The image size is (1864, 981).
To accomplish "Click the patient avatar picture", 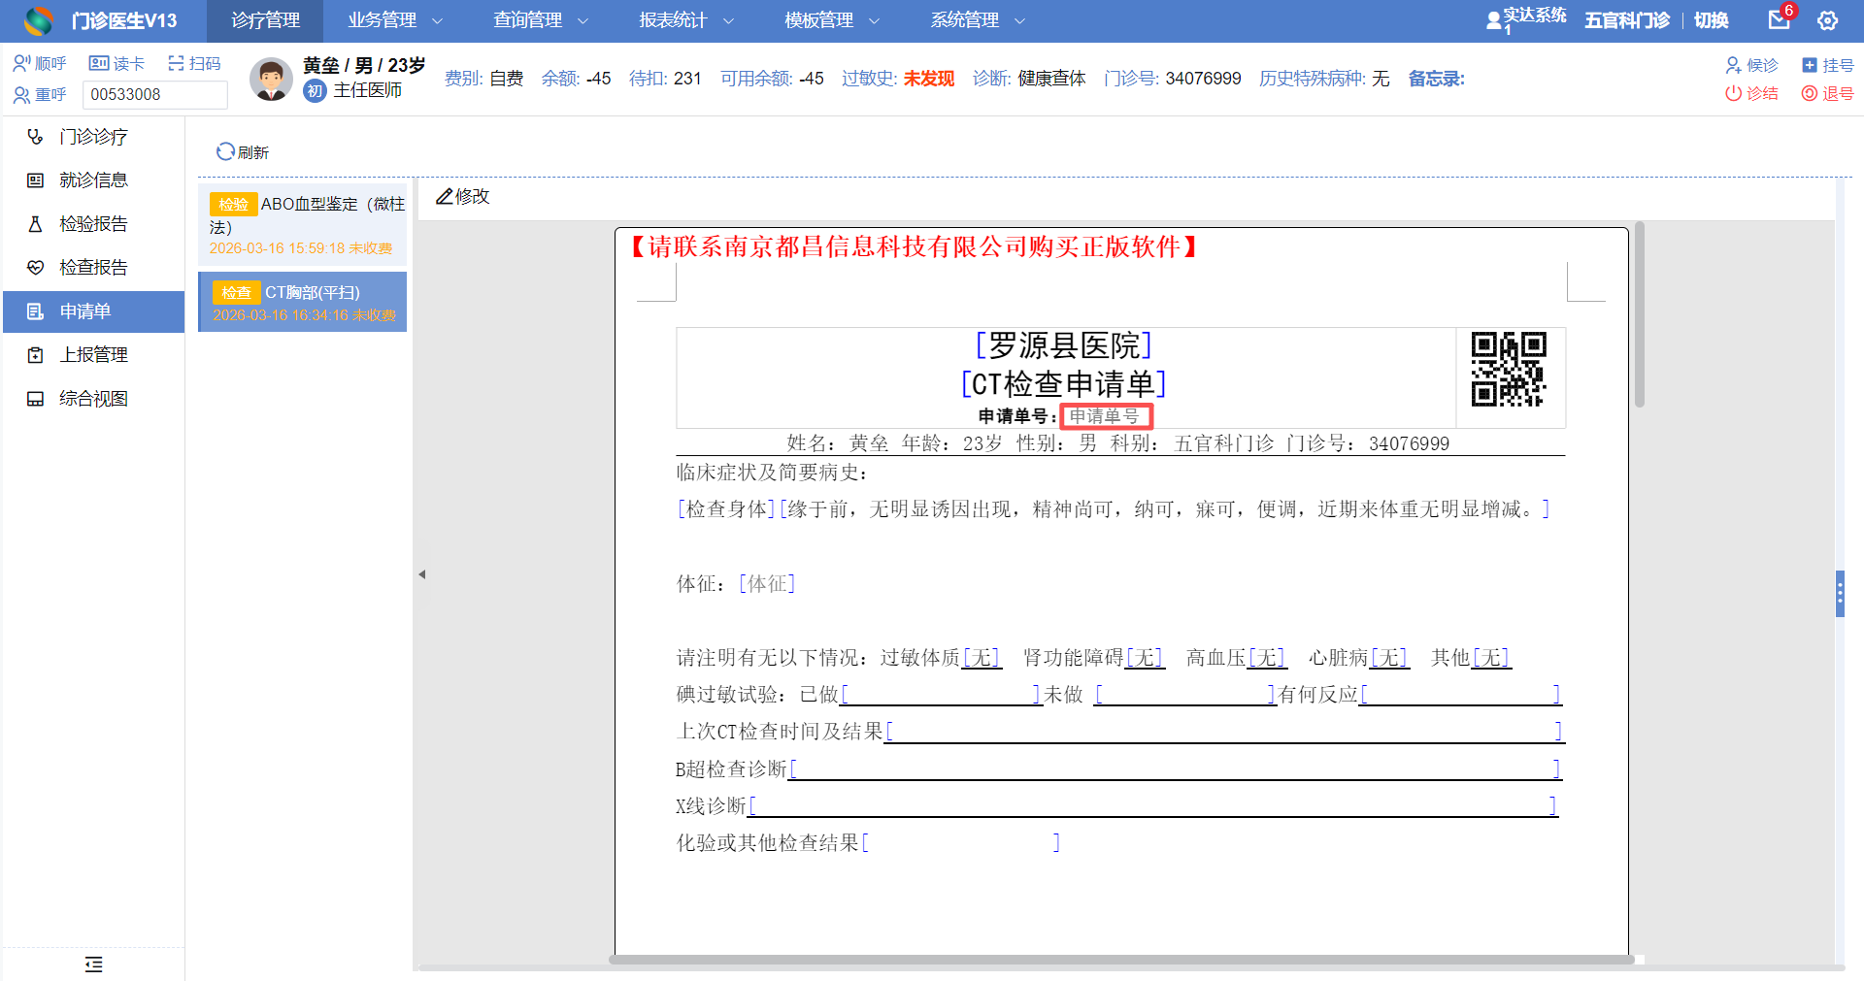I will click(x=271, y=79).
